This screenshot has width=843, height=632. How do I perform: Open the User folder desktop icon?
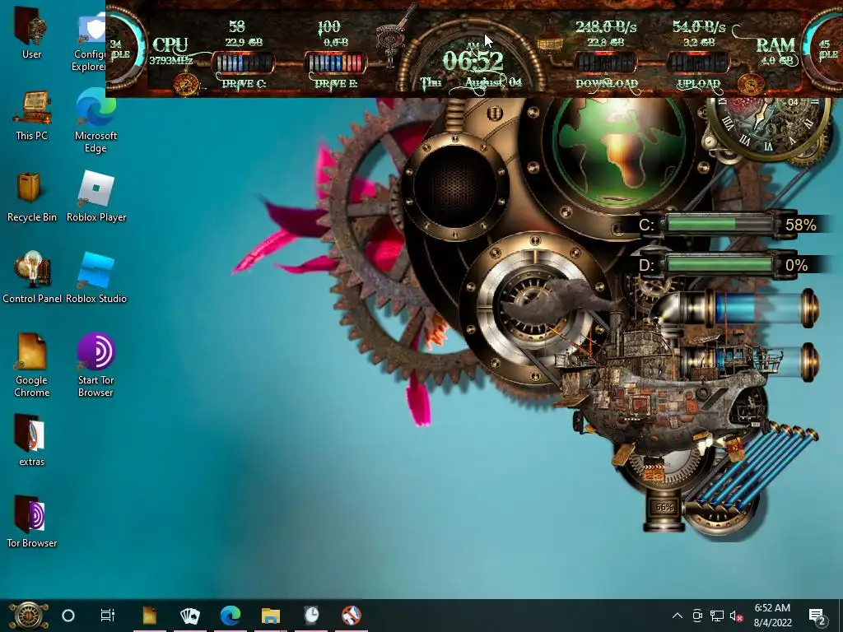31,33
